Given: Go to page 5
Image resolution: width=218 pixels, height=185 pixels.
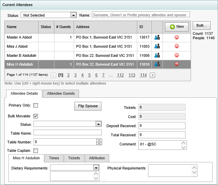Looking at the screenshot, I should 89,75.
